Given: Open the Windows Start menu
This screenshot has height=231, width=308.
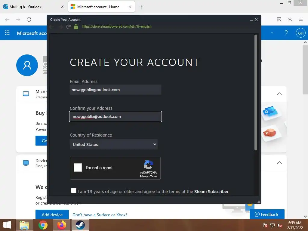Looking at the screenshot, I should pos(7,225).
